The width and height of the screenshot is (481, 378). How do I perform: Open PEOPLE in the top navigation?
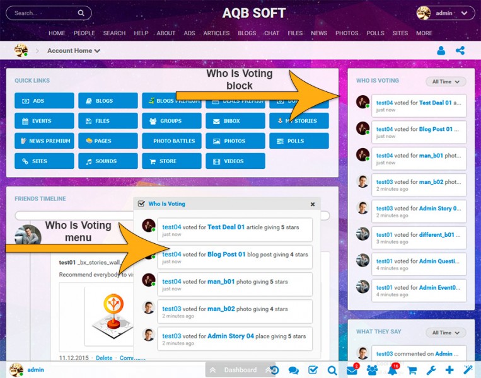84,33
